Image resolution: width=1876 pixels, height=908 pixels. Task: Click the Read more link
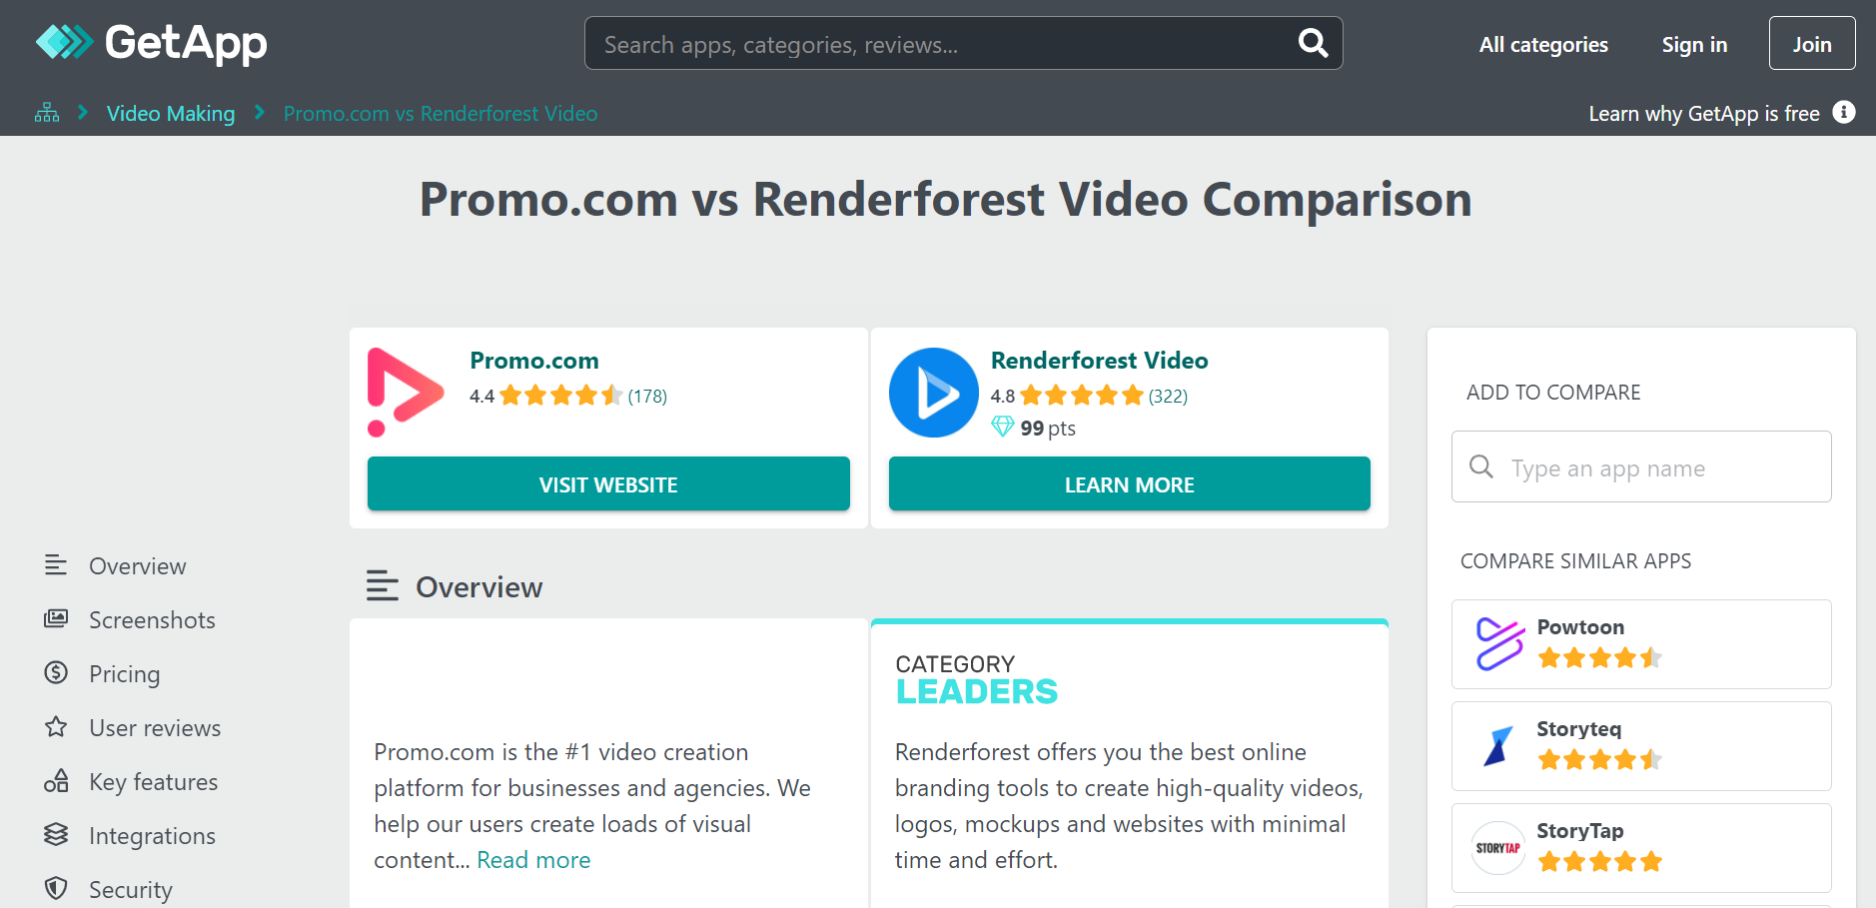(533, 860)
